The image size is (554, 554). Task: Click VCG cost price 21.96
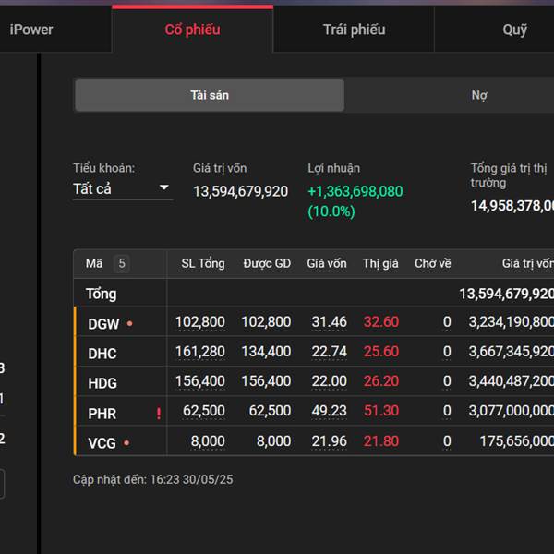pos(330,441)
